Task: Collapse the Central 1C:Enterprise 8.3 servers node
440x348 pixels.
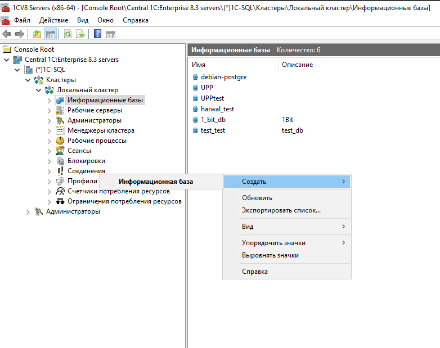Action: 6,60
